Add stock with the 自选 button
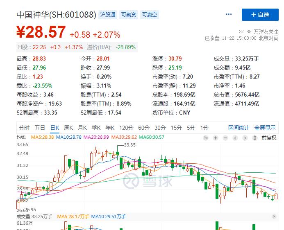 [260, 15]
